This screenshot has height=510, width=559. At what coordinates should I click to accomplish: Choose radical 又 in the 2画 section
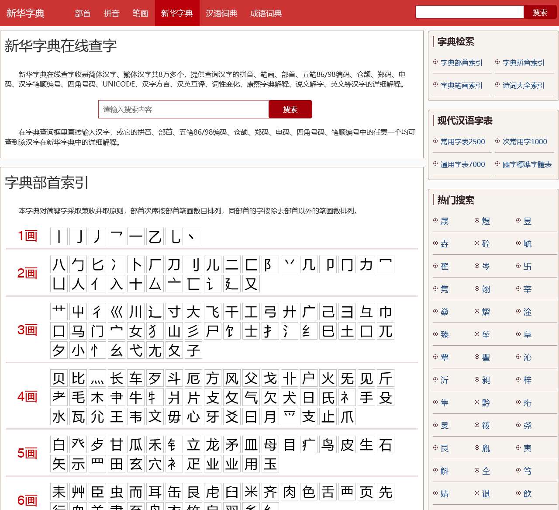click(251, 284)
